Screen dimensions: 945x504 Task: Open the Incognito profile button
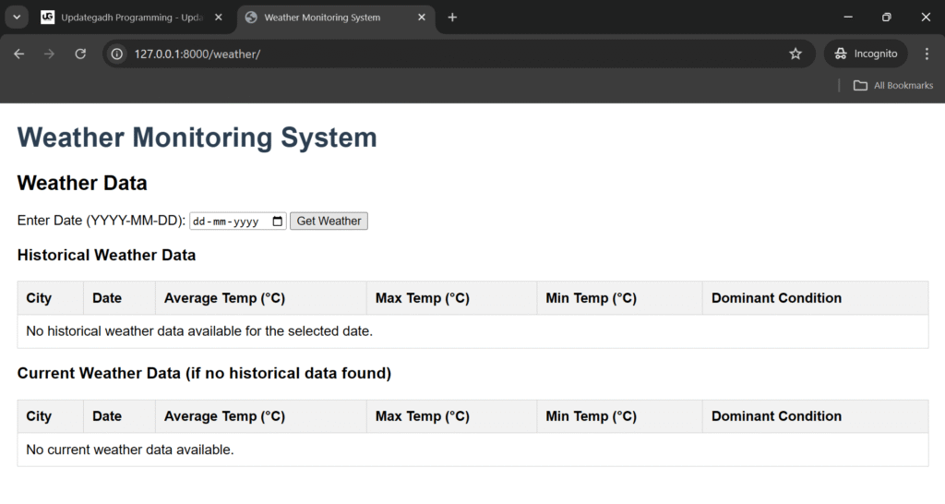pyautogui.click(x=866, y=54)
